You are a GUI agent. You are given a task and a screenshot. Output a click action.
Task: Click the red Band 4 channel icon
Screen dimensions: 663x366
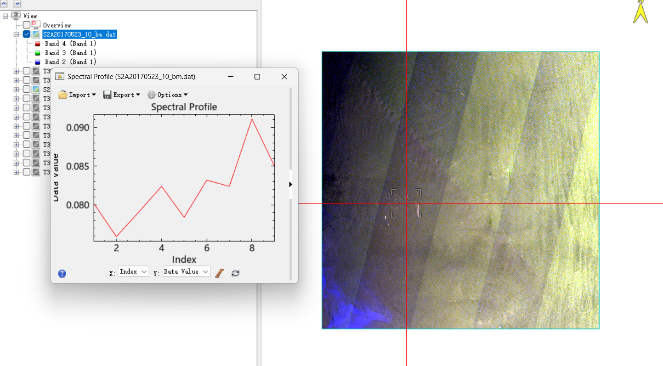(x=38, y=44)
